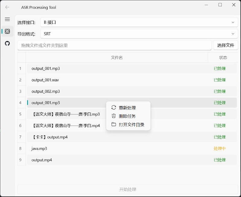Click the folder icon beside 打开文件目录
Image resolution: width=241 pixels, height=197 pixels.
(114, 124)
